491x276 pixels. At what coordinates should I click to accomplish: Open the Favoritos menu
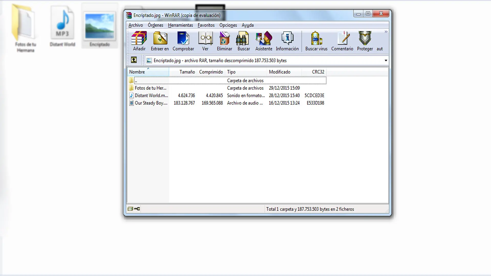206,25
